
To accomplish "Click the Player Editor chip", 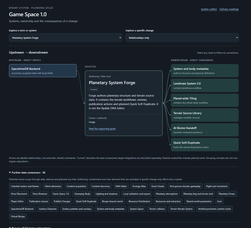I will 17,201.
